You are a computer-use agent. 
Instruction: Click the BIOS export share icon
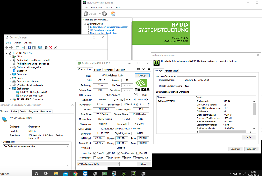[x=136, y=95]
